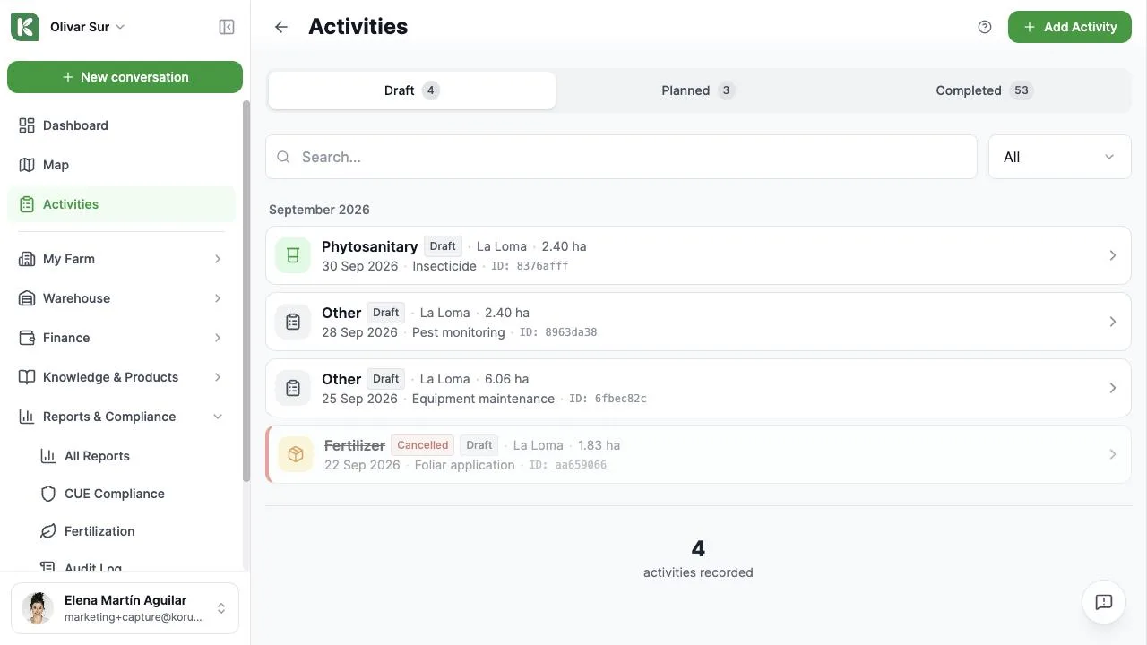Click the My Farm building icon

click(27, 259)
